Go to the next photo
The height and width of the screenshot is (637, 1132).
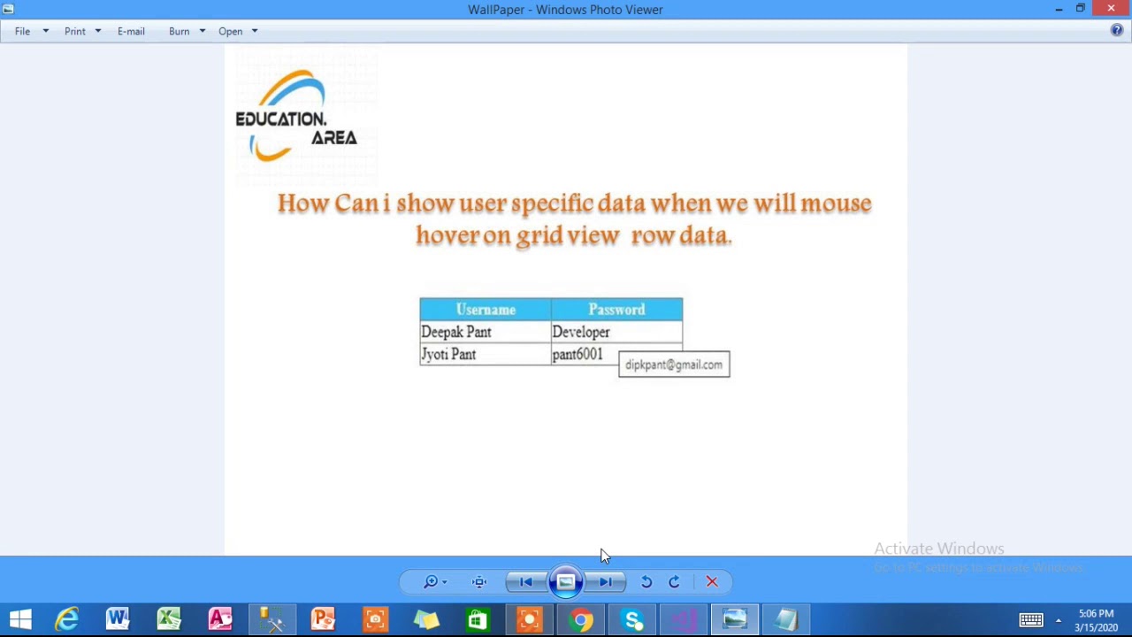pos(607,581)
